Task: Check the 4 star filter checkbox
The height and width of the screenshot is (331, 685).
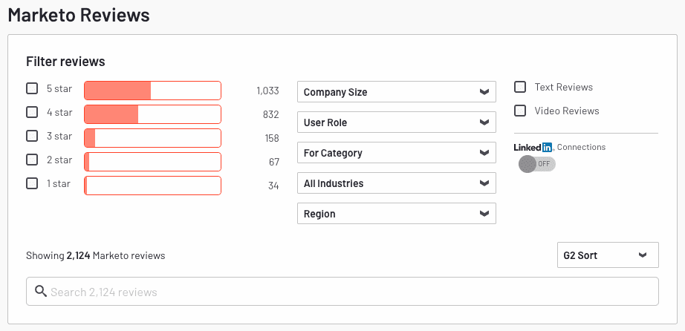Action: pos(32,113)
